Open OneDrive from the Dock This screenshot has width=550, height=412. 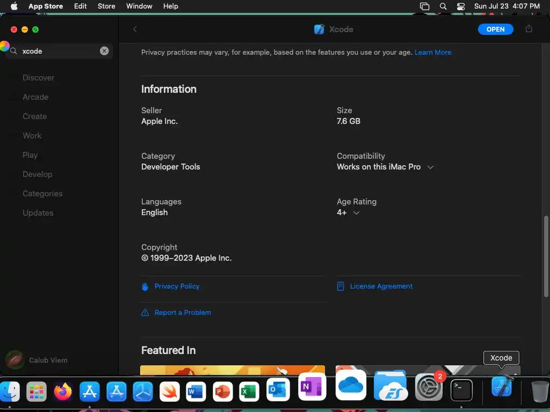(351, 385)
